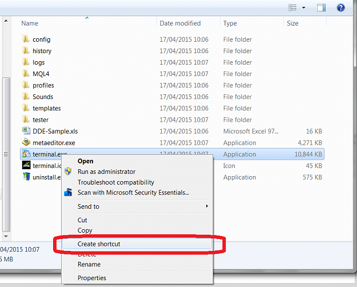The width and height of the screenshot is (357, 287).
Task: Choose Rename from the context menu
Action: tap(89, 265)
